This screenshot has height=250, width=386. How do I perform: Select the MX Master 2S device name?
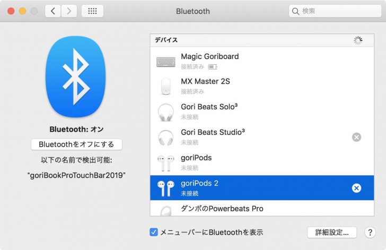205,81
